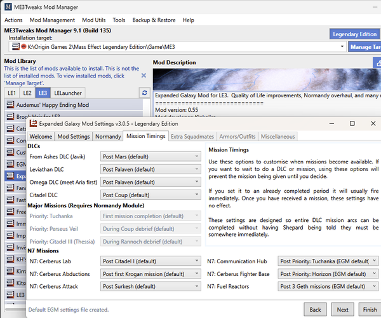The image size is (381, 318).
Task: Dismiss the blue Mod Library info notice
Action: tap(144, 75)
